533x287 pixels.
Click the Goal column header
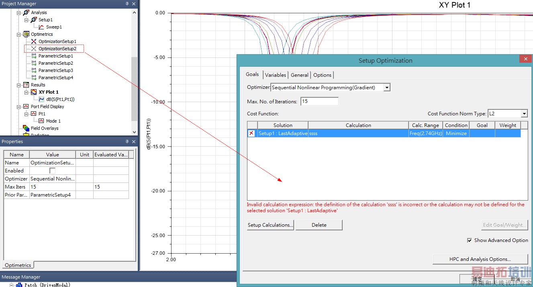(x=482, y=125)
